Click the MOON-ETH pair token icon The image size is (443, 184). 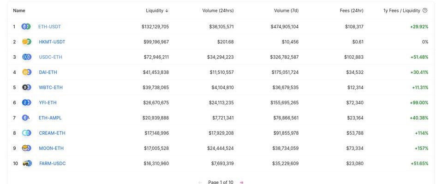tap(27, 148)
